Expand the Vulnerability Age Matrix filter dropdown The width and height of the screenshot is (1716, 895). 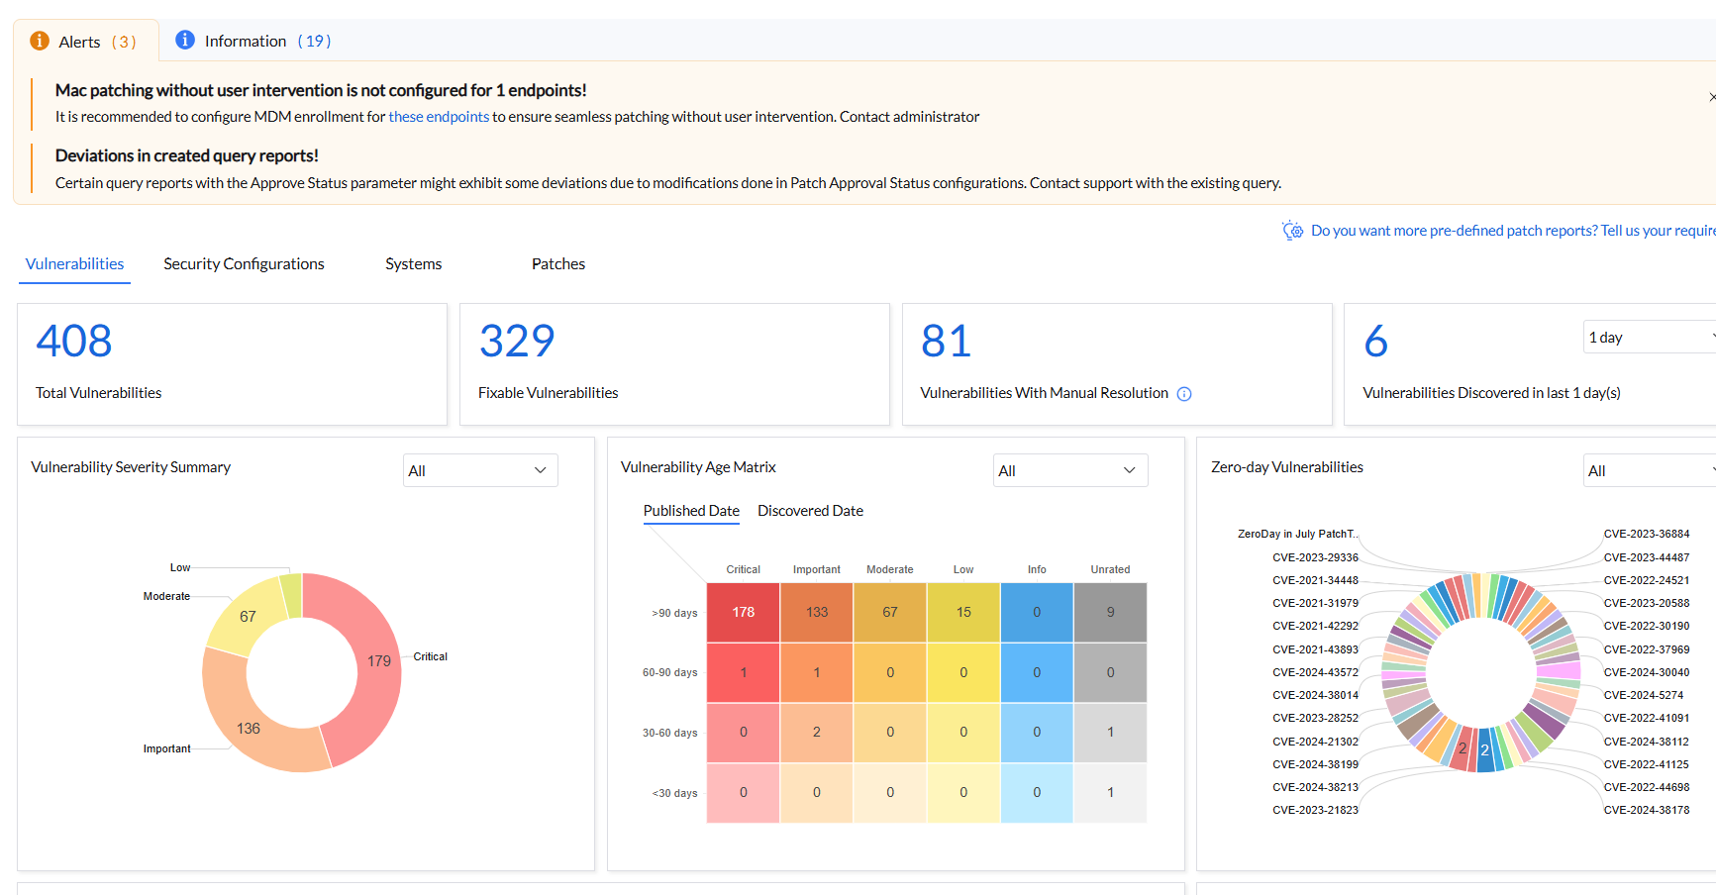tap(1069, 470)
